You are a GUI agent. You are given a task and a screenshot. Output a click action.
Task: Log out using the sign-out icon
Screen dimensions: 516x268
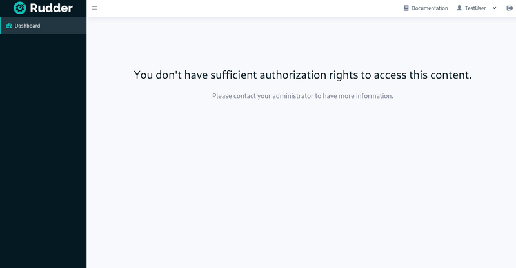pyautogui.click(x=510, y=8)
